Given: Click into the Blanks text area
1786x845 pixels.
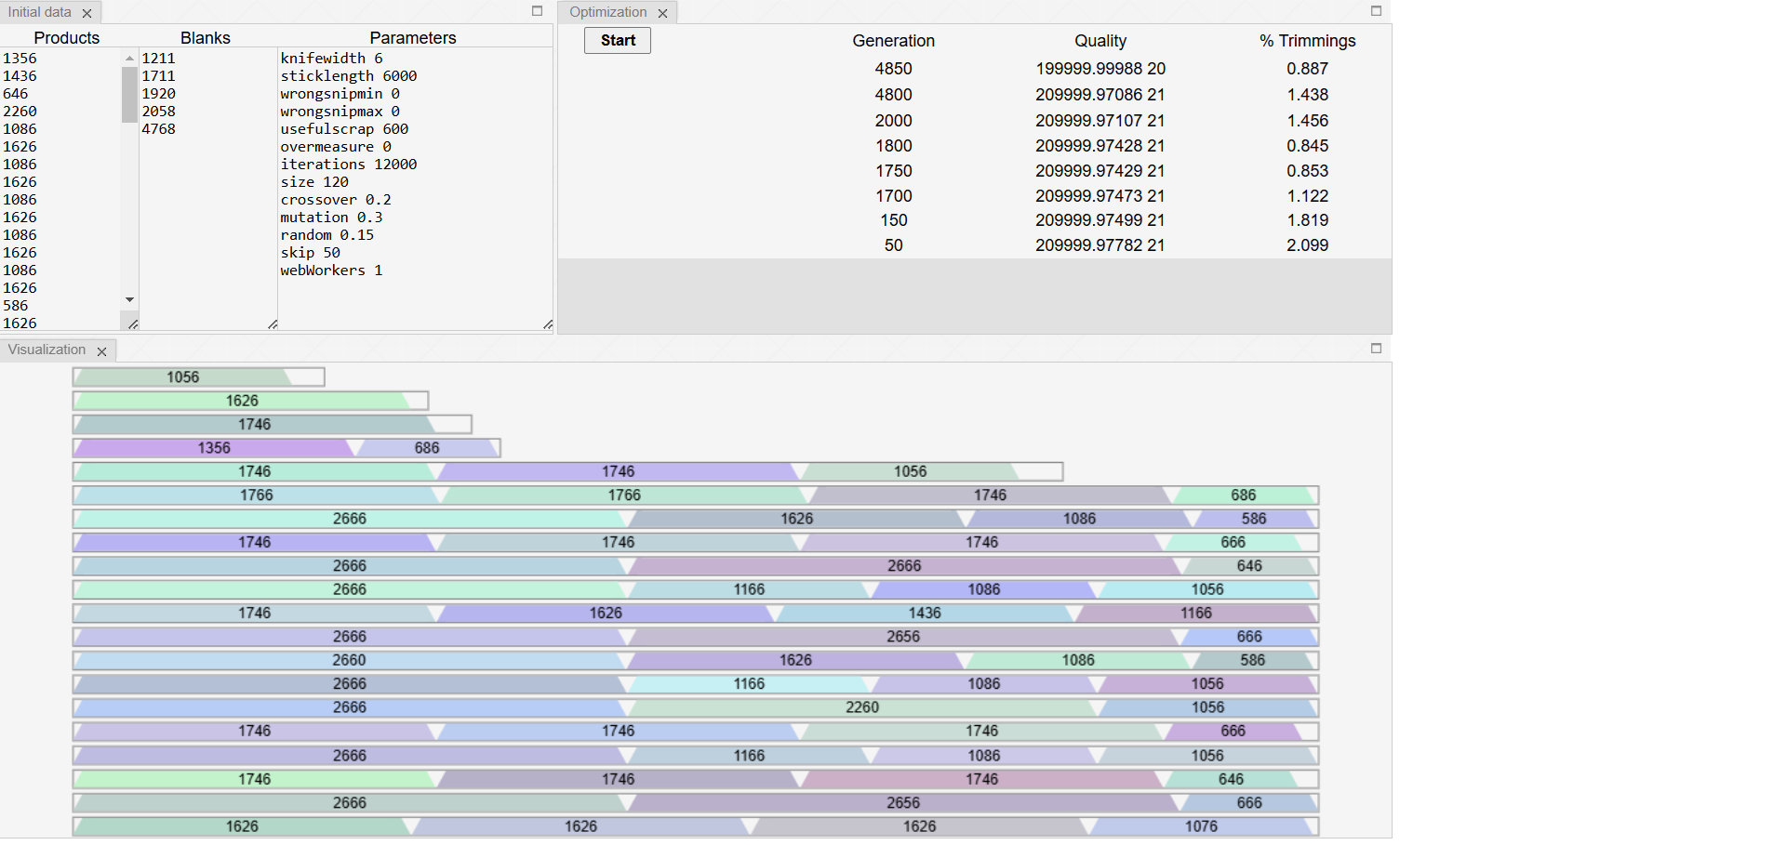Looking at the screenshot, I should pyautogui.click(x=208, y=189).
